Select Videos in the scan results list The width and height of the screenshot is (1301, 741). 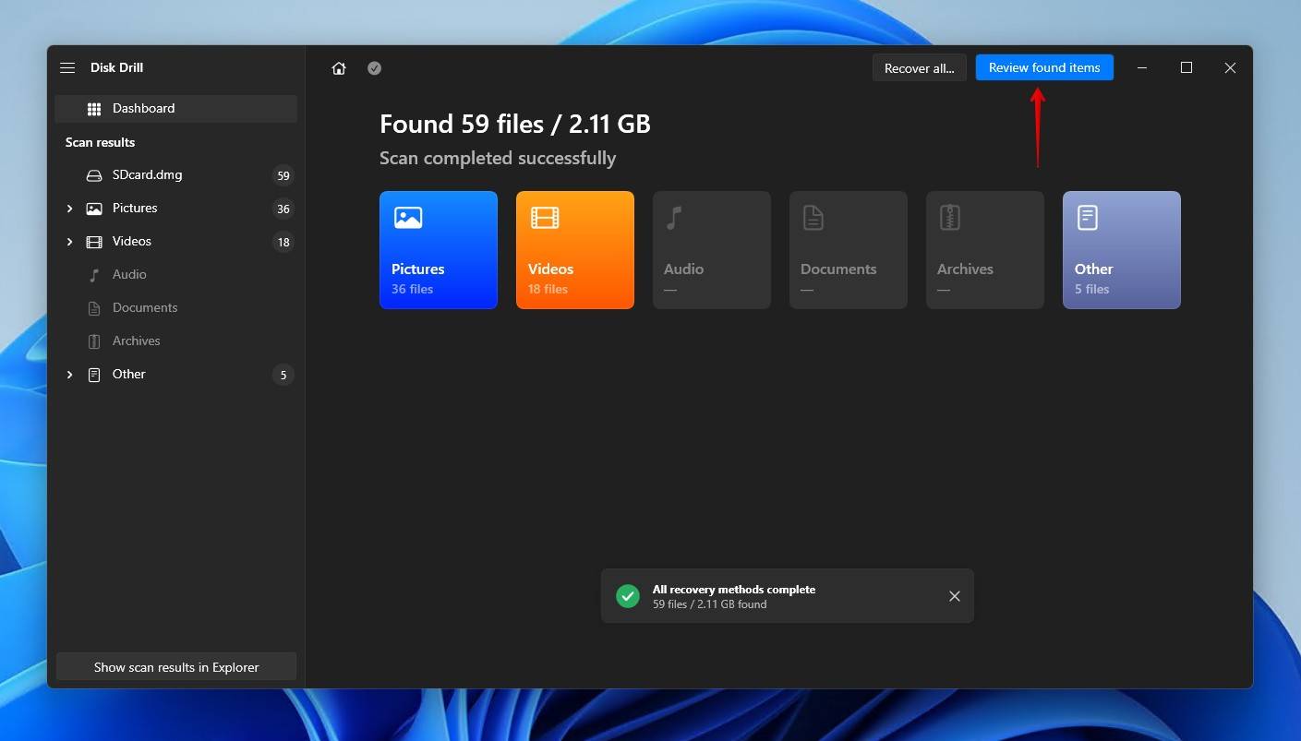(176, 242)
